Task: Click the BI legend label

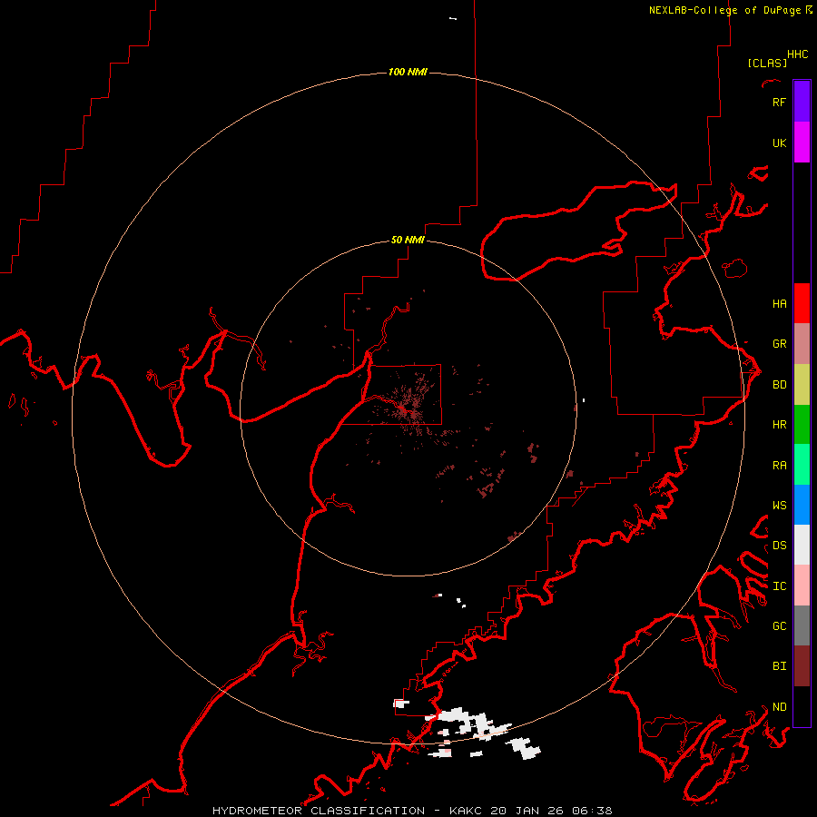Action: pos(779,666)
